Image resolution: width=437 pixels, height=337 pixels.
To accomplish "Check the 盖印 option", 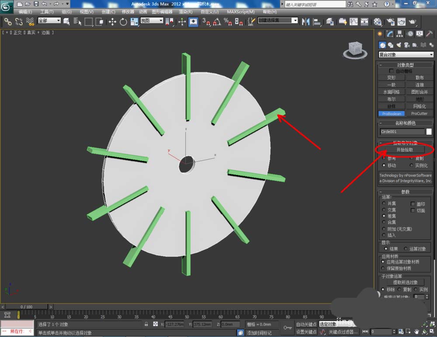I will (413, 204).
